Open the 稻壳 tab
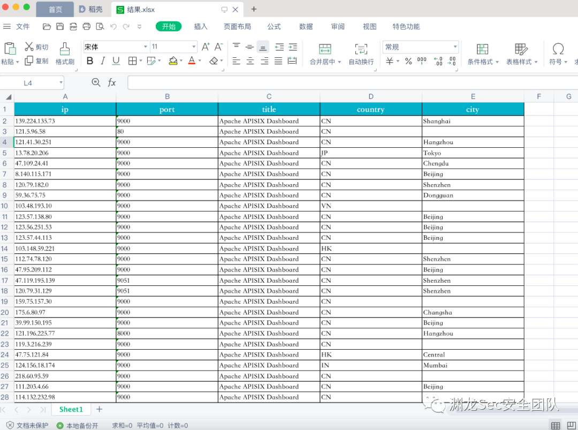This screenshot has width=578, height=430. click(91, 10)
